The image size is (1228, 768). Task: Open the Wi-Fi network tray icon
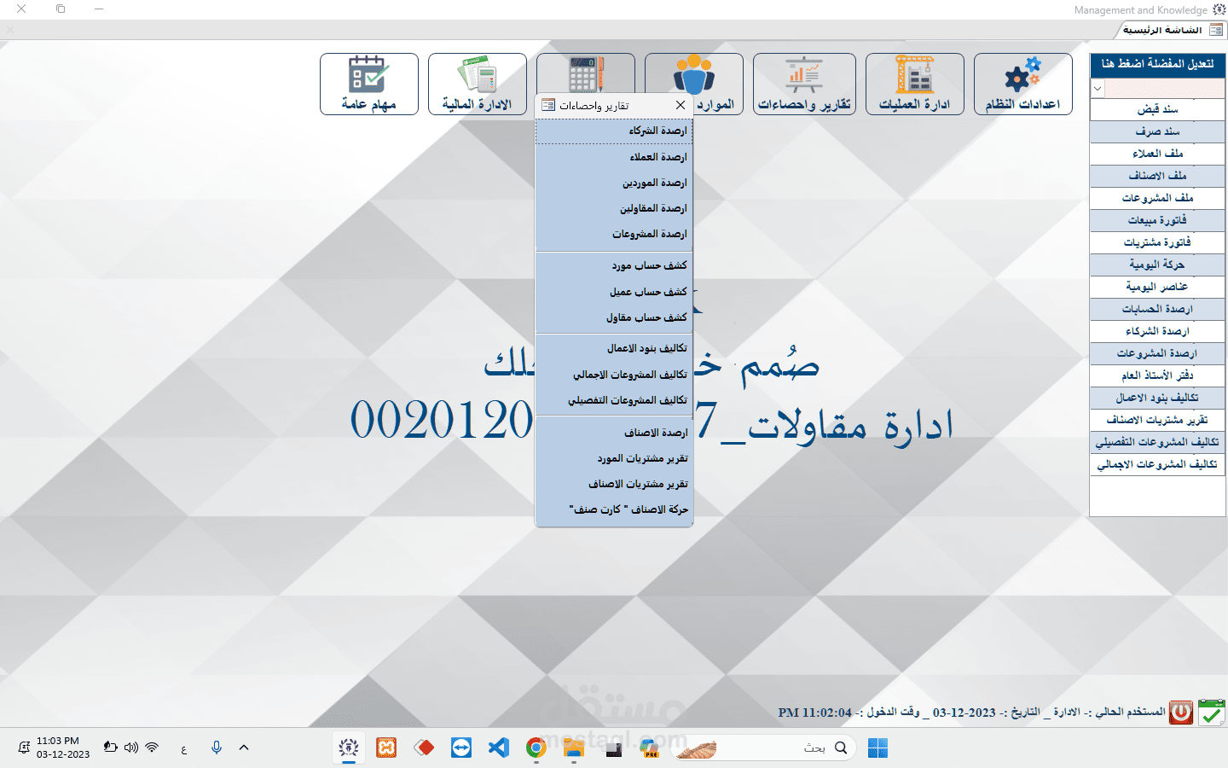[152, 748]
